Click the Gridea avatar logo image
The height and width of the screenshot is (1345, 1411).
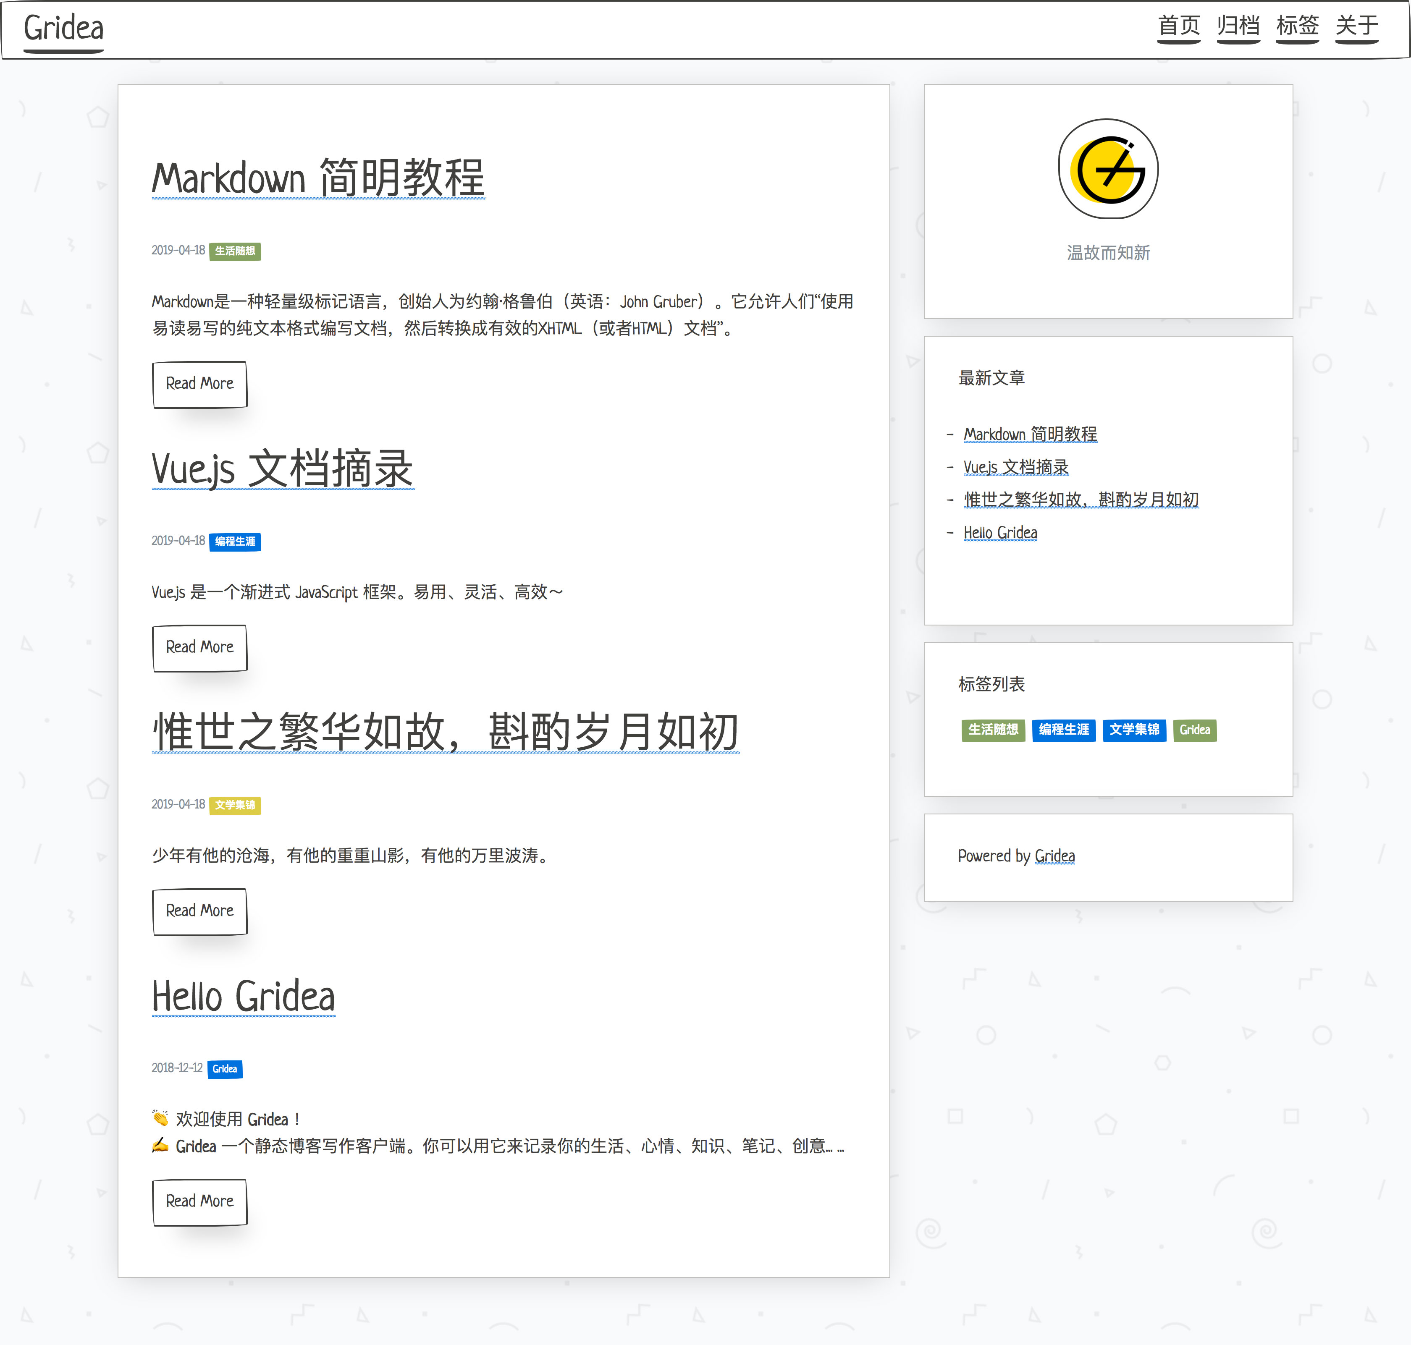[1107, 169]
